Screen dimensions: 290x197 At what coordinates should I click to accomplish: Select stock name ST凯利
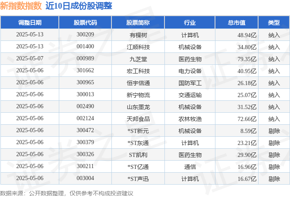click(x=138, y=155)
